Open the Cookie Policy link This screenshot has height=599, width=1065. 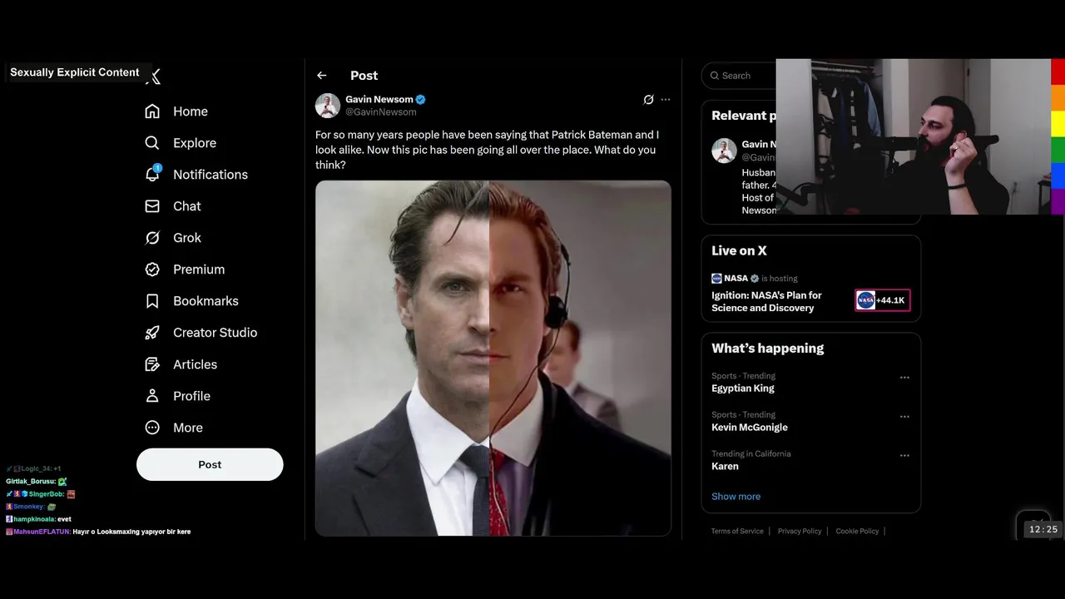coord(857,531)
